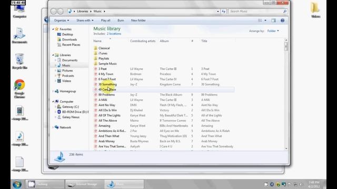Click the Bluetooth tray icon

point(272,184)
